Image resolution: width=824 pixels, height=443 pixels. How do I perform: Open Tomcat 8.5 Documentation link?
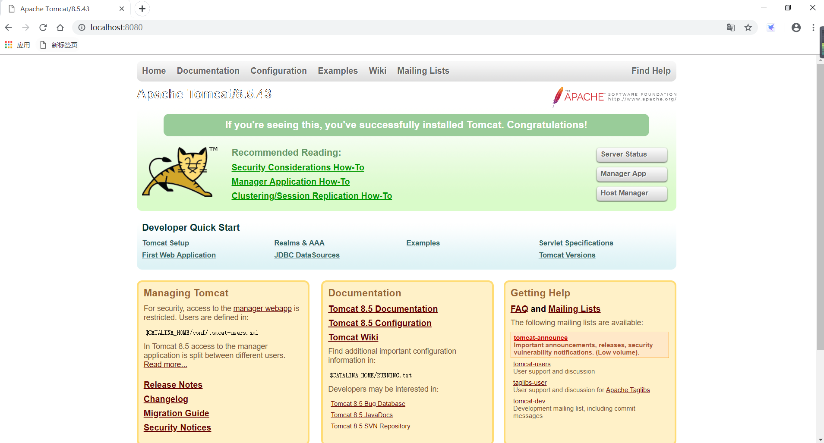click(x=383, y=309)
